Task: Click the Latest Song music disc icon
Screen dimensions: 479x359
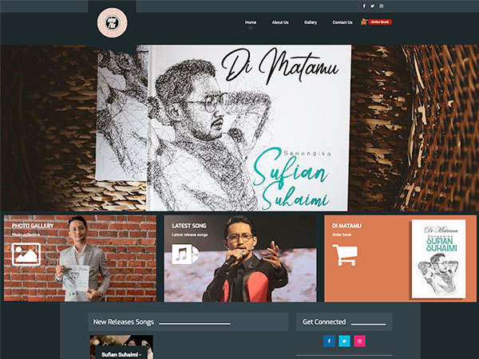Action: tap(185, 254)
